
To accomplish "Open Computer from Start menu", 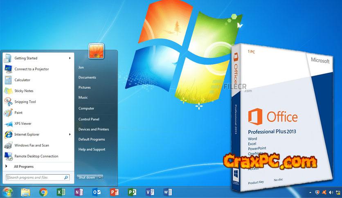I will click(x=86, y=108).
